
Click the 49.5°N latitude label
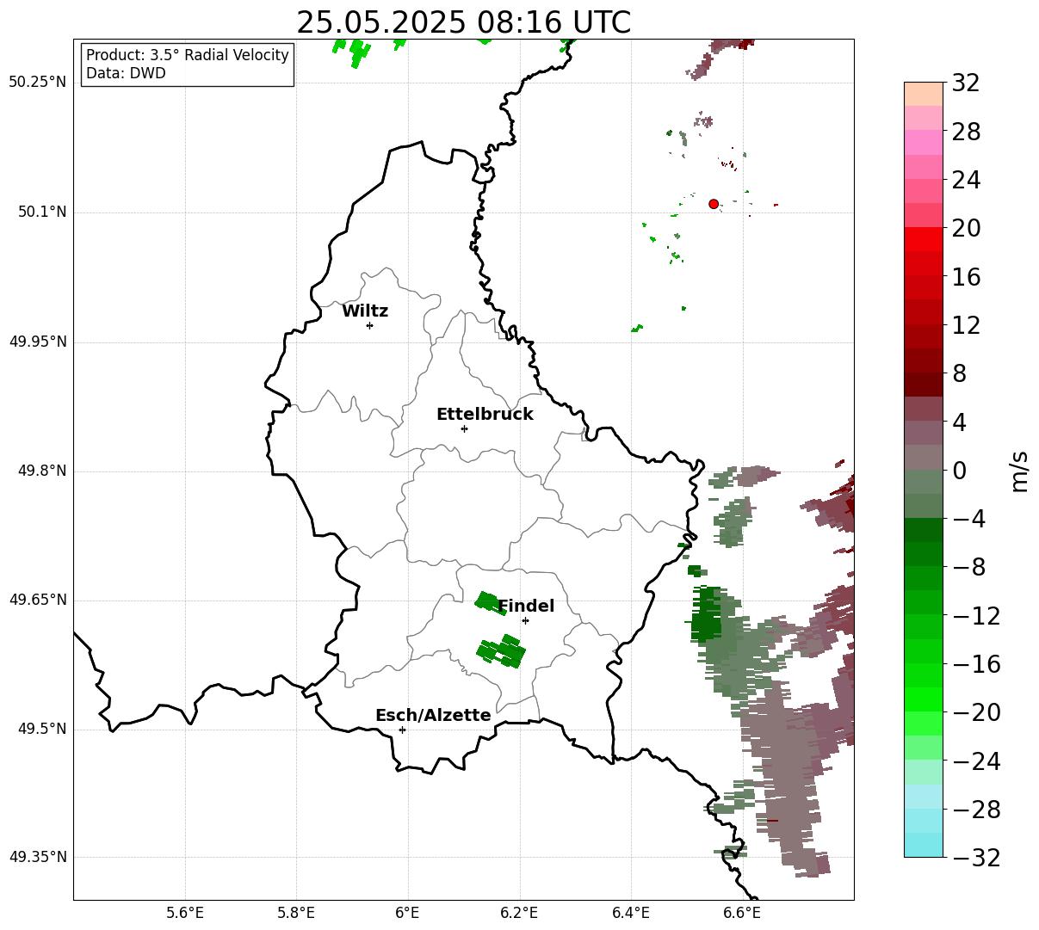[42, 729]
